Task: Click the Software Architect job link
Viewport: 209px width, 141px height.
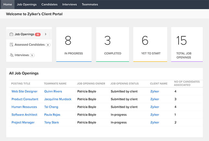Action: [x=24, y=115]
